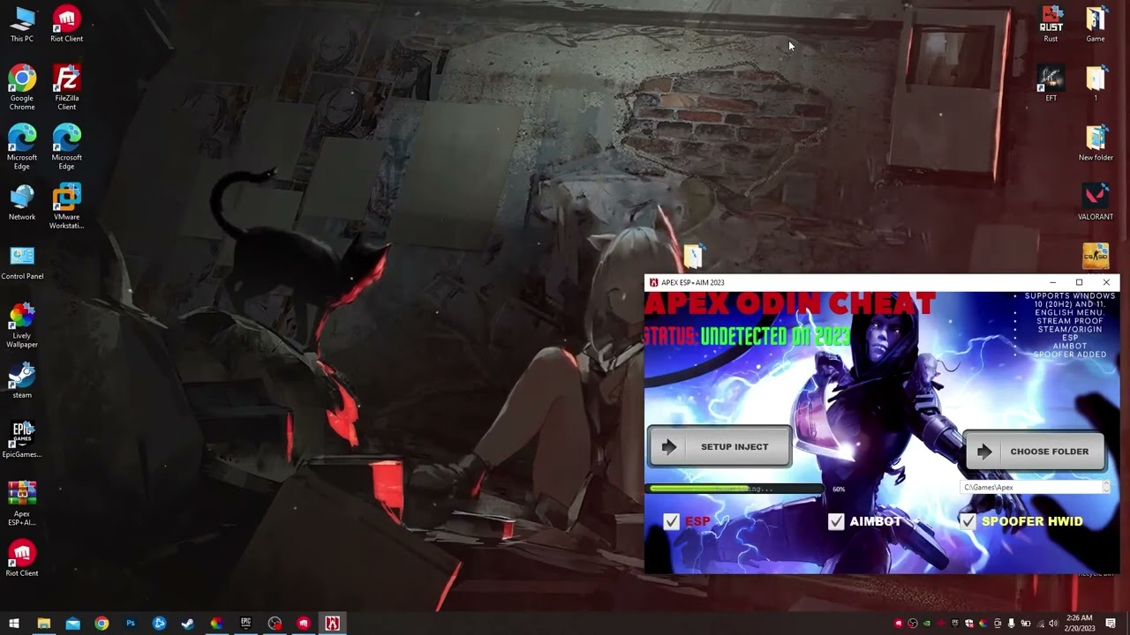Switch to Epic Games taskbar button

(245, 624)
